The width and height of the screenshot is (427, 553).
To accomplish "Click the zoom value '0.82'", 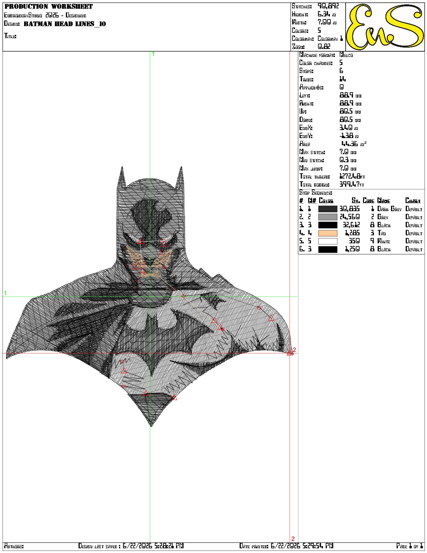I will coord(324,47).
